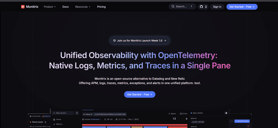Expand the Product dropdown menu
Screen dimensions: 278x128
point(50,7)
